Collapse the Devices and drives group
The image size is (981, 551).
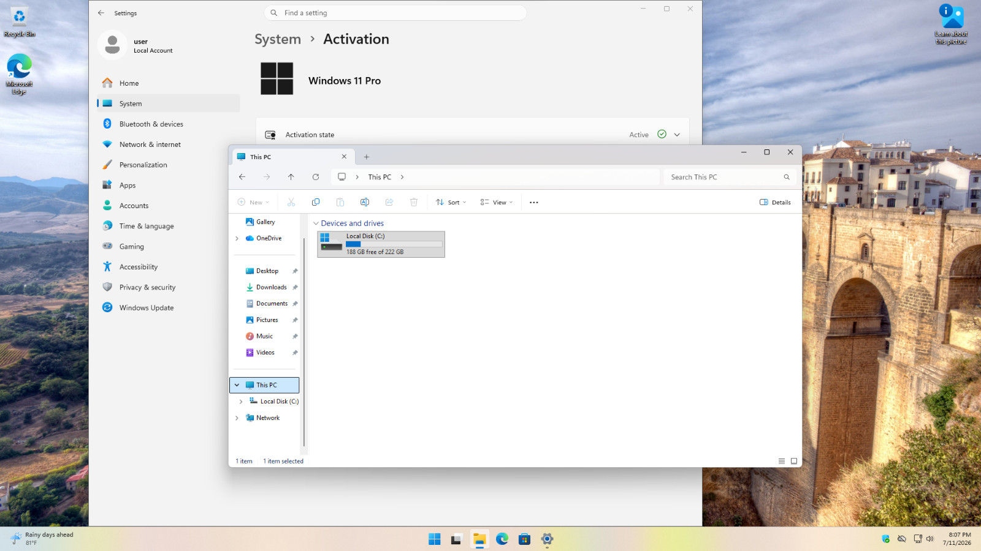pyautogui.click(x=316, y=223)
